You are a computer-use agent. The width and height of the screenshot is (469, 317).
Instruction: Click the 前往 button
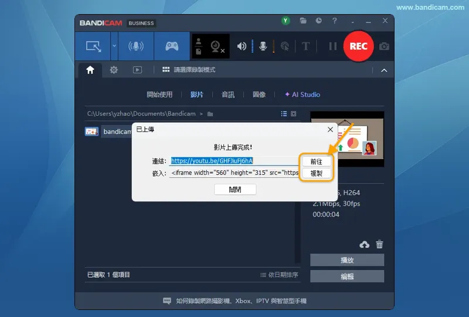coord(316,162)
